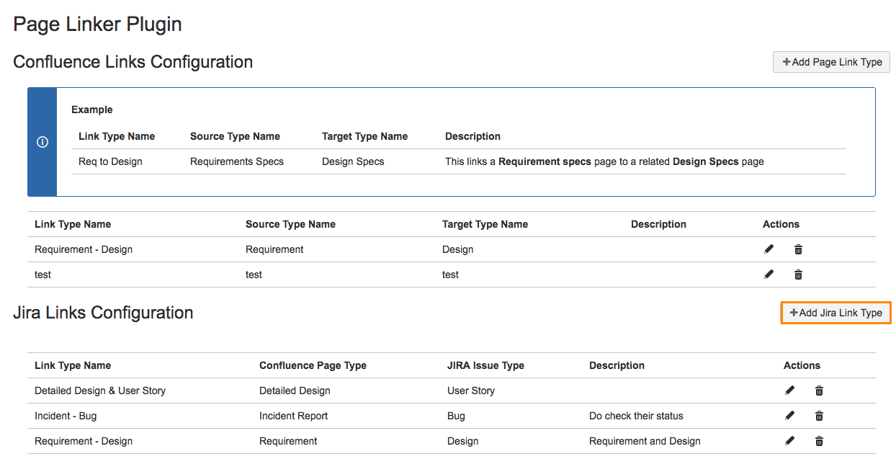Edit the "Incident - Bug" Jira link type
The image size is (896, 472).
[x=789, y=415]
